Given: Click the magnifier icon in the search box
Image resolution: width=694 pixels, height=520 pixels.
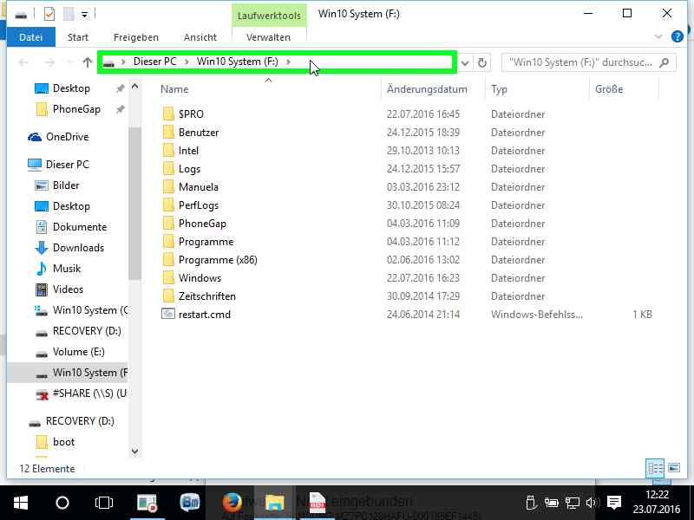Looking at the screenshot, I should 664,62.
